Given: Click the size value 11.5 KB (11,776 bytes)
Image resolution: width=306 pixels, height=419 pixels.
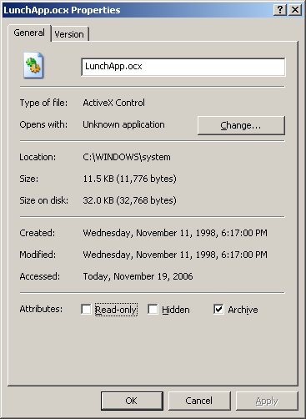Looking at the screenshot, I should click(130, 179).
